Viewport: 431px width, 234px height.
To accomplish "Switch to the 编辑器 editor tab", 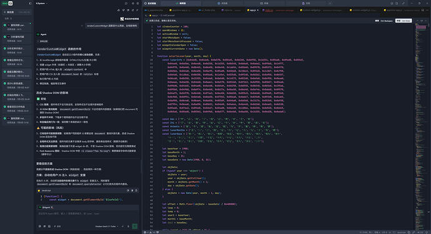I will tap(181, 3).
